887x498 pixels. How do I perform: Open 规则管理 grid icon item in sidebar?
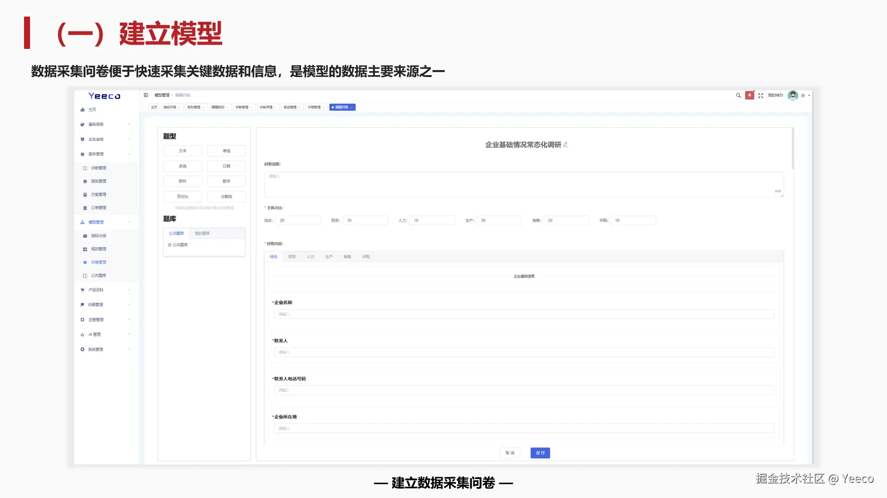[x=98, y=249]
